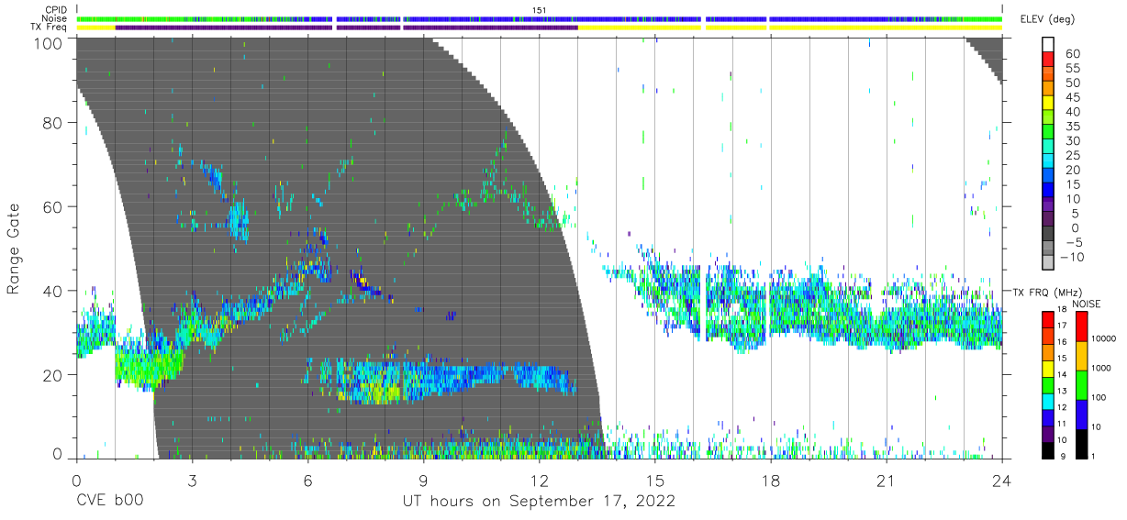Select the black bottom swatch of TX FRQ colorbar

coord(1048,450)
